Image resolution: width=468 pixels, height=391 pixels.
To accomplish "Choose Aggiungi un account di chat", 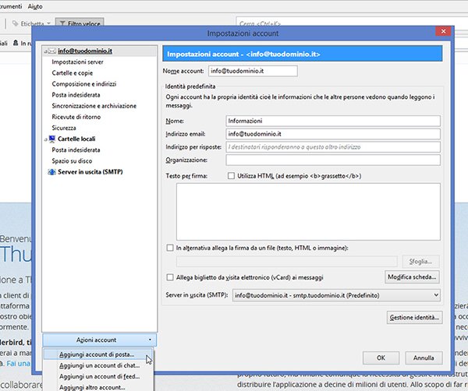I will [x=98, y=365].
